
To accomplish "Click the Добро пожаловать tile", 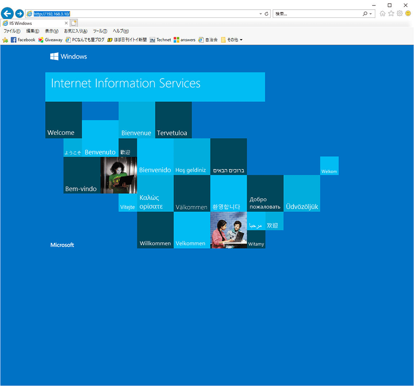I will click(x=265, y=193).
